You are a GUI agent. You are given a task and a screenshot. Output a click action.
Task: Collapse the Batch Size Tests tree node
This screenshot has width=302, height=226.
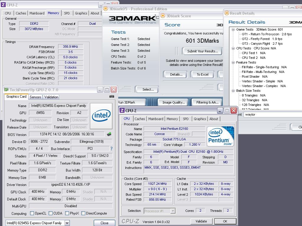[x=233, y=91]
